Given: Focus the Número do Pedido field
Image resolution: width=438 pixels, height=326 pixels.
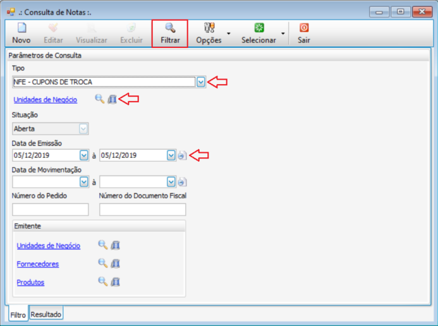Looking at the screenshot, I should 51,210.
